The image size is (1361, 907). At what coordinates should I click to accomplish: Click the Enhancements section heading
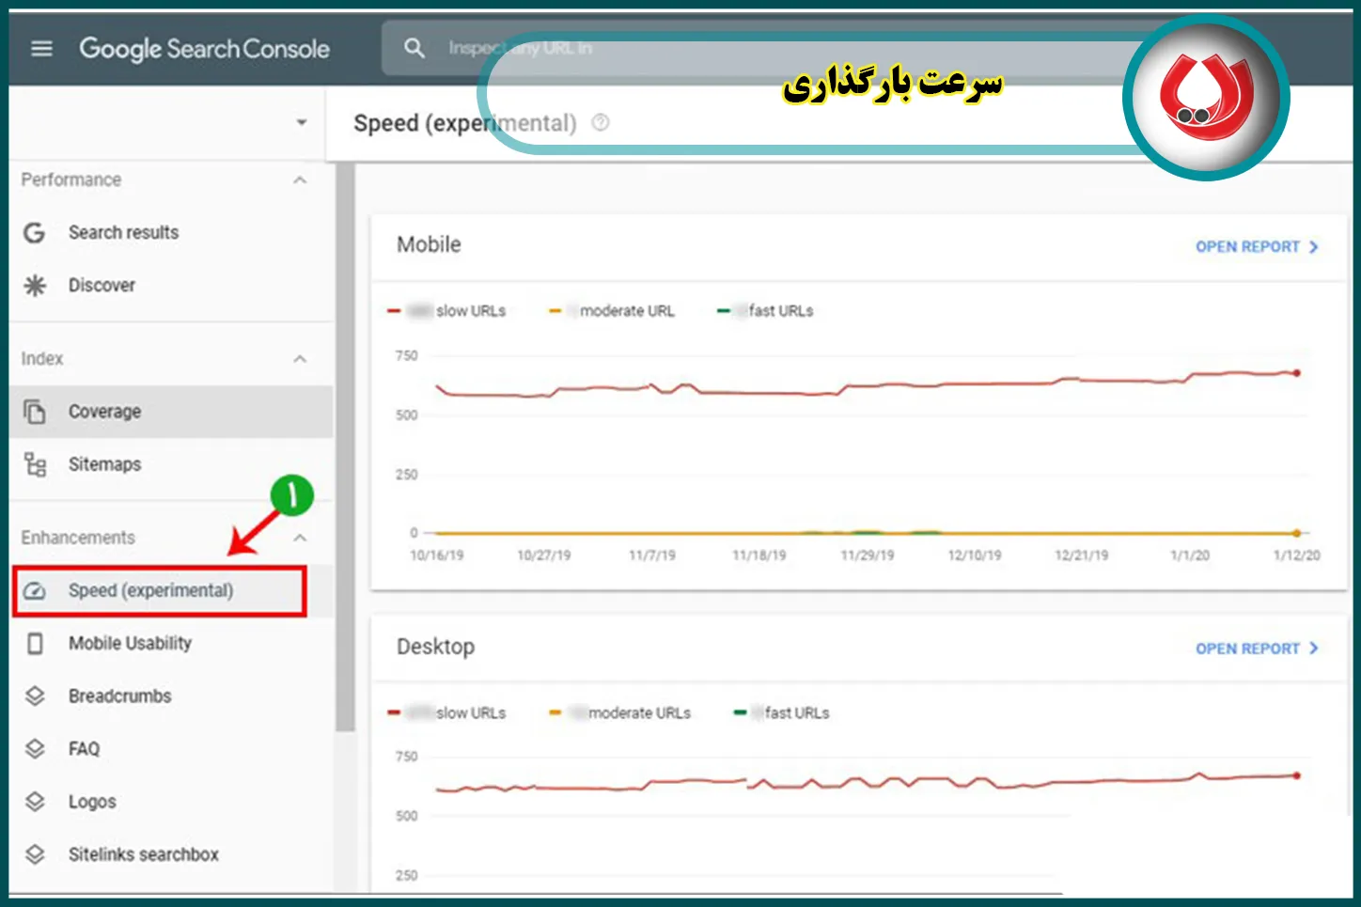[x=78, y=538]
